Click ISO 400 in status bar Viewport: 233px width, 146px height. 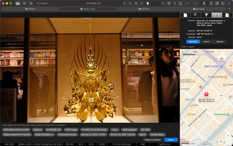(x=70, y=144)
